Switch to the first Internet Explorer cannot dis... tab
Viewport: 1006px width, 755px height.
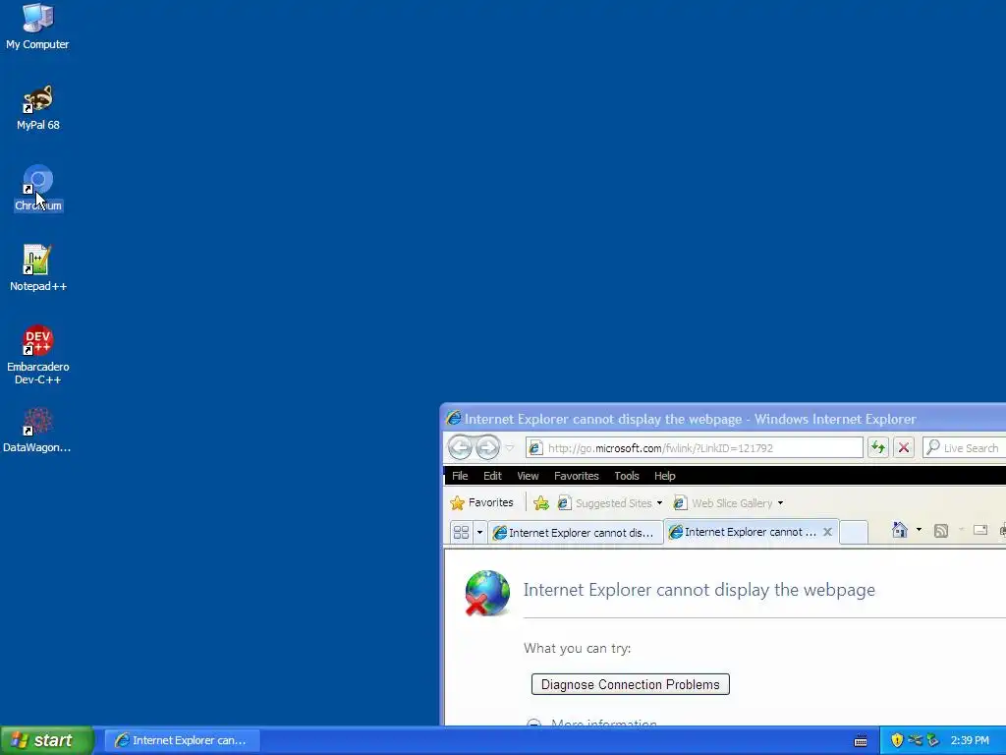tap(576, 532)
